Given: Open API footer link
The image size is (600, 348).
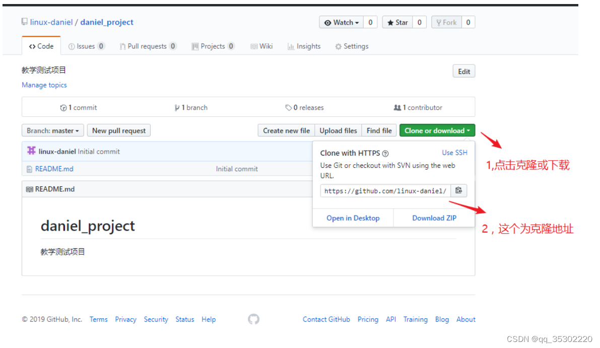Looking at the screenshot, I should click(391, 319).
